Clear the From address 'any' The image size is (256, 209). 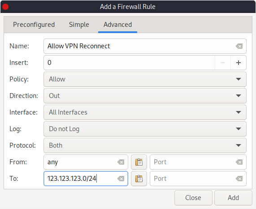pos(121,162)
